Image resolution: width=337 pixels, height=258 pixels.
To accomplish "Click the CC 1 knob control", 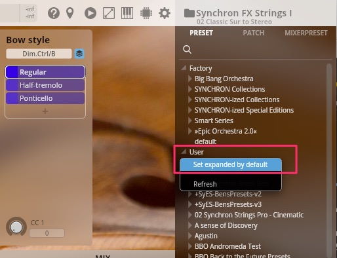I will (x=16, y=227).
